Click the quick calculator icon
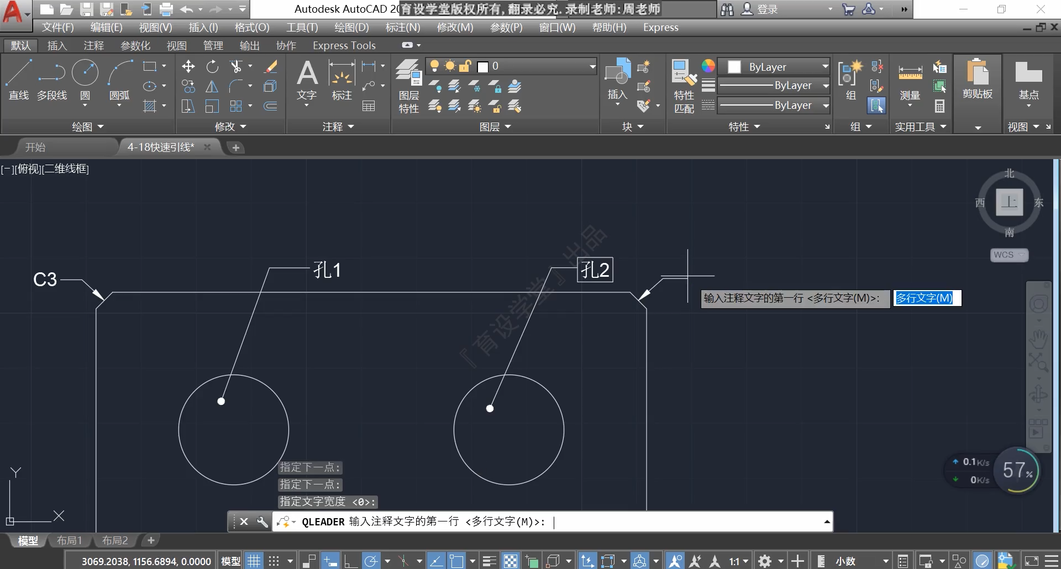The width and height of the screenshot is (1061, 569). tap(939, 106)
